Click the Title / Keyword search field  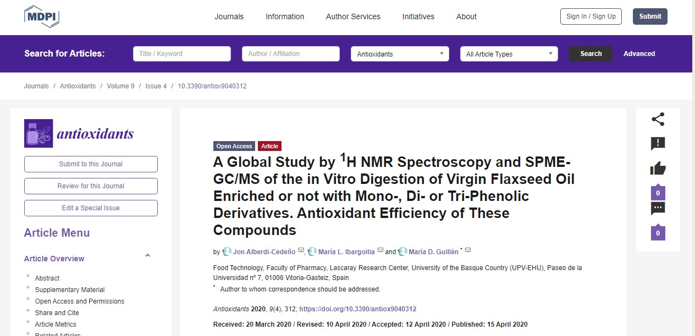[181, 54]
